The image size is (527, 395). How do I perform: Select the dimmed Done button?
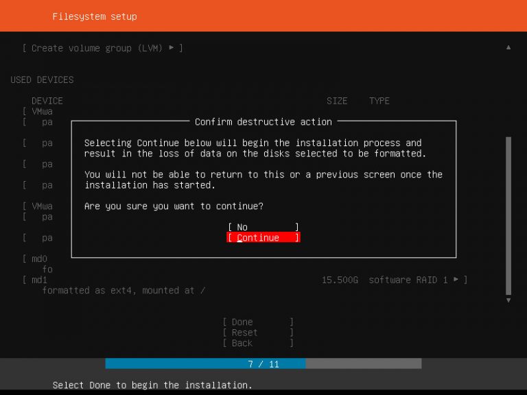(x=258, y=322)
